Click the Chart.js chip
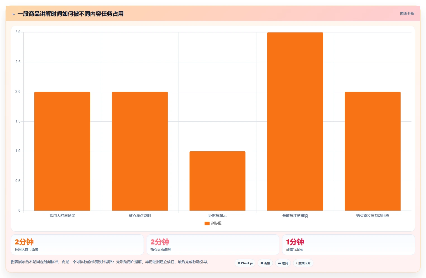Screen dimensions: 426x278 [x=245, y=263]
